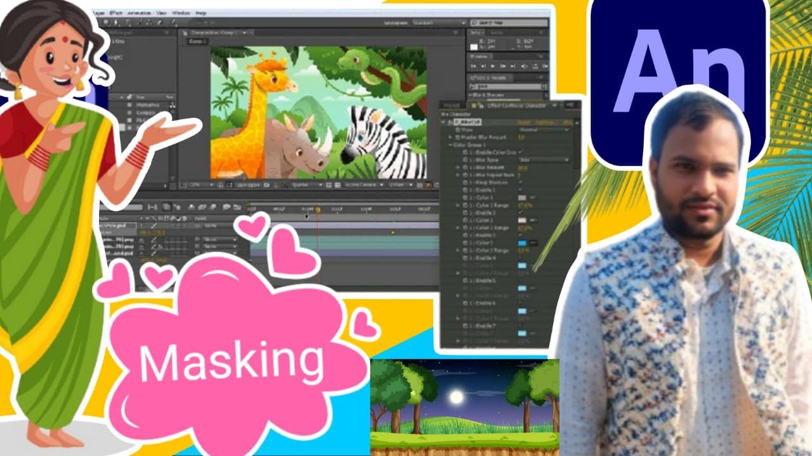Check the Enable 4 checkbox
812x456 pixels.
520,258
